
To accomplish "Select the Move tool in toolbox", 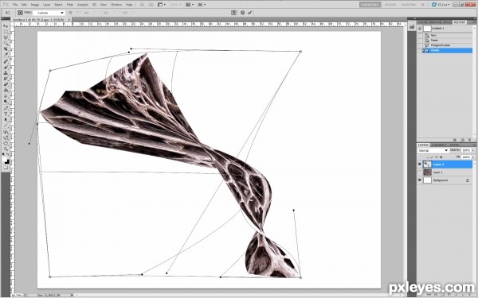I will (6, 26).
